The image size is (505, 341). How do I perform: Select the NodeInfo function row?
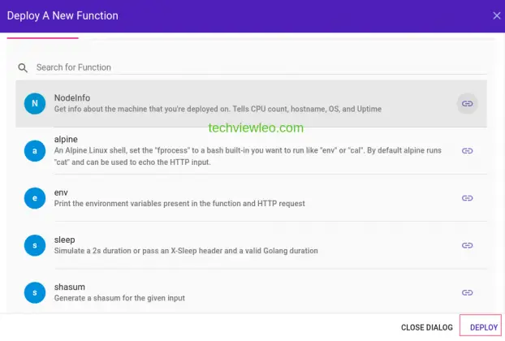pos(244,103)
